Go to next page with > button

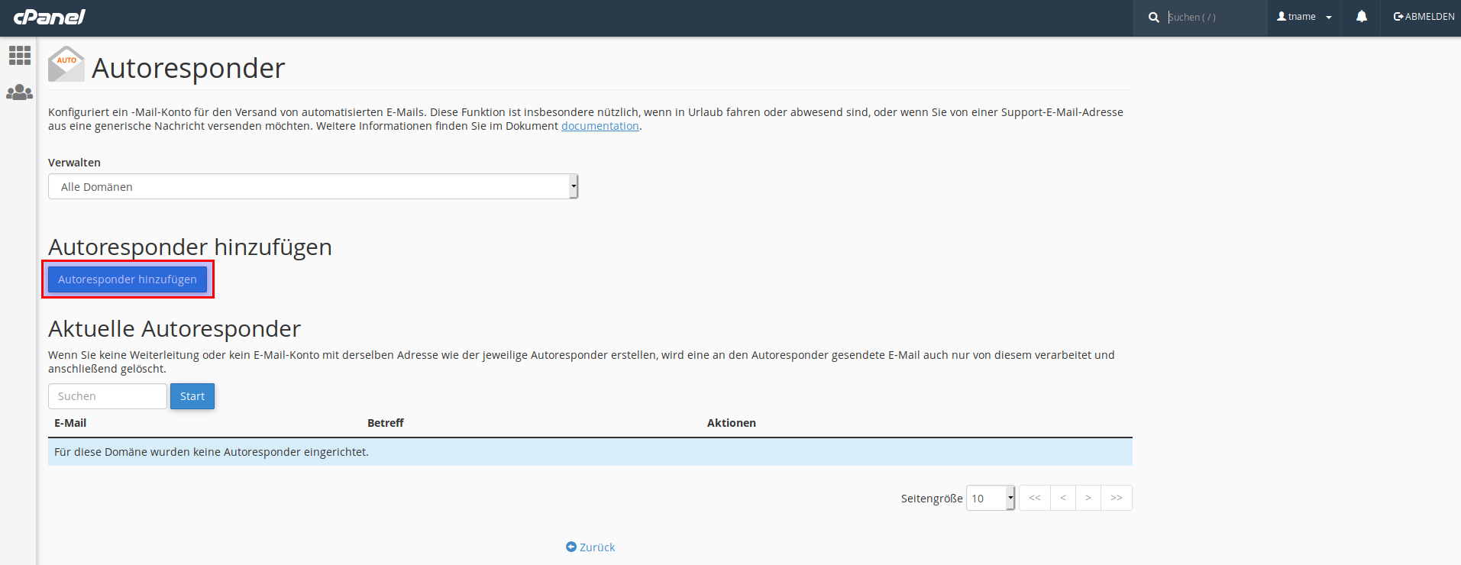pos(1088,498)
